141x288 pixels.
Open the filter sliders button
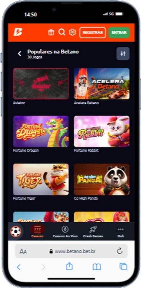coord(123,54)
